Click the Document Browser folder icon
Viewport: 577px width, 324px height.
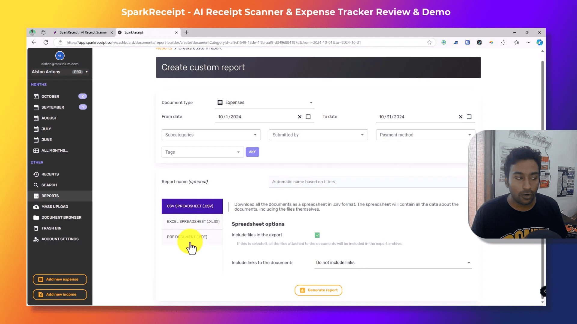[36, 217]
